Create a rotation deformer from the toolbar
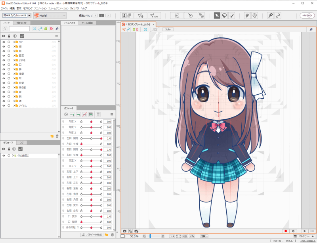 coord(191,15)
